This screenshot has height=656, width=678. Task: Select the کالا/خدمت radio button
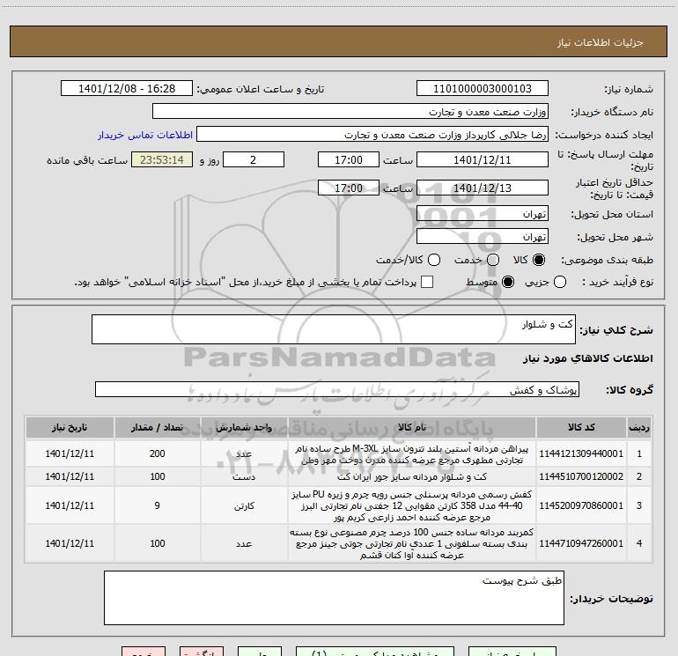coord(434,260)
